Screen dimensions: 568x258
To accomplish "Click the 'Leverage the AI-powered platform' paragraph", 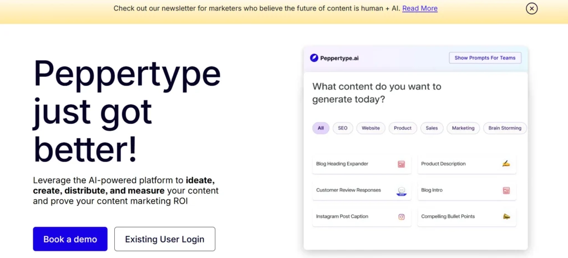I will [x=126, y=191].
